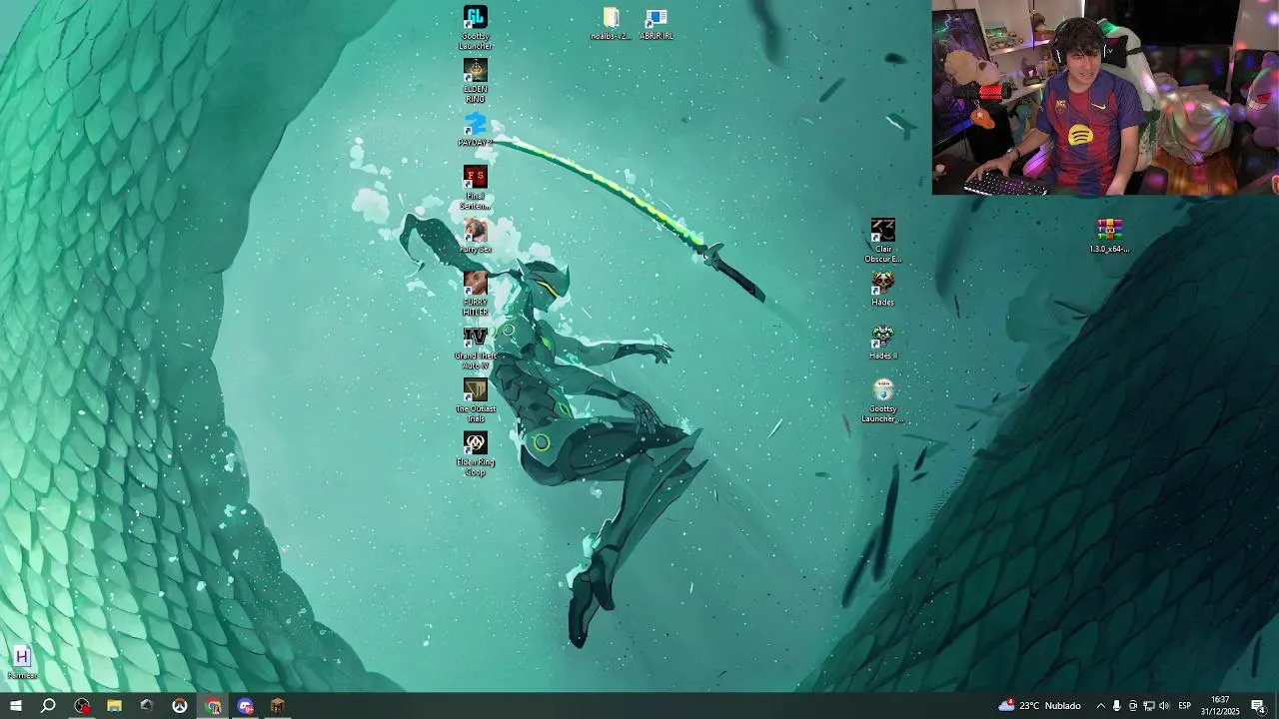
Task: Switch input language ESP indicator
Action: (1185, 706)
